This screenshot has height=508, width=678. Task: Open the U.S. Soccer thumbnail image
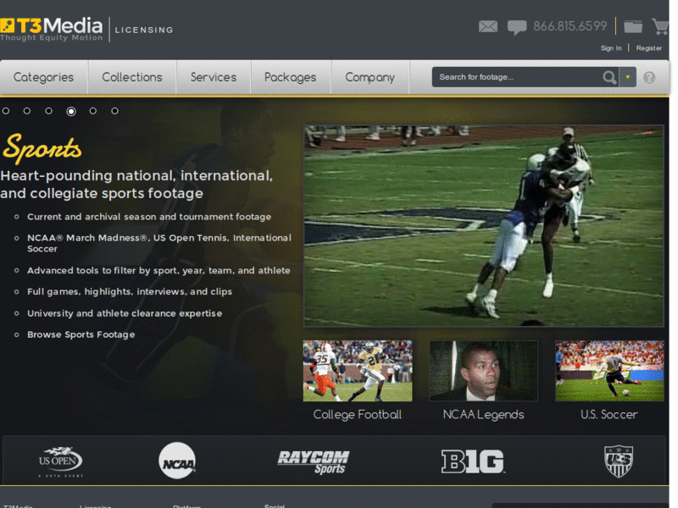(609, 371)
